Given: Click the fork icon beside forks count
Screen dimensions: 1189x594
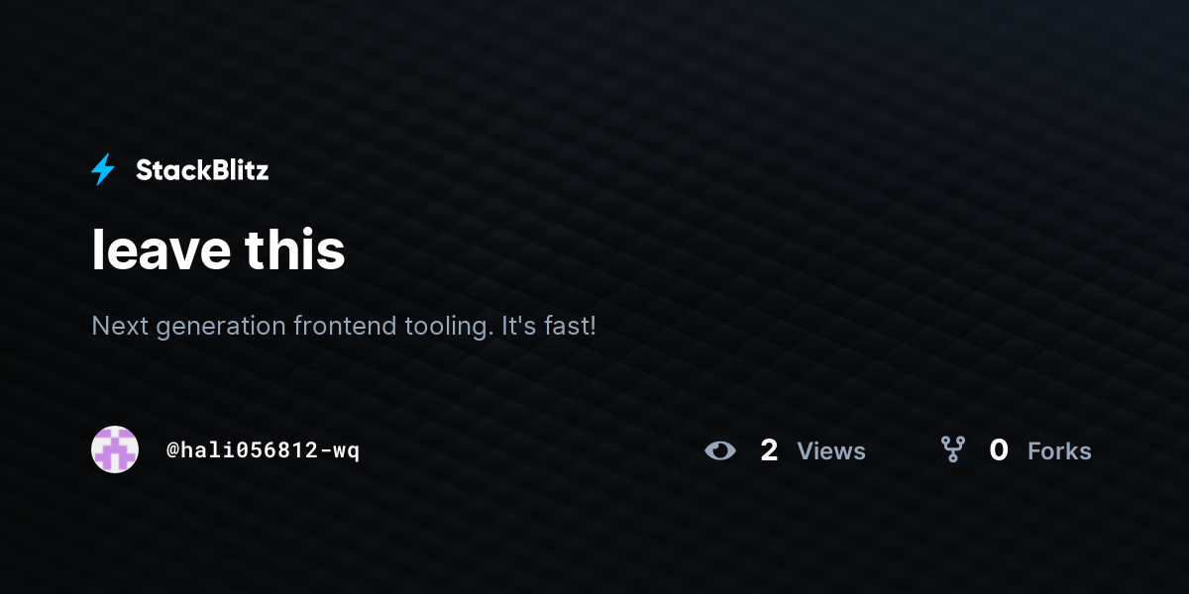Looking at the screenshot, I should 953,450.
